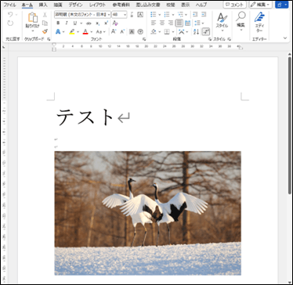Viewport: 293px width, 285px height.
Task: Switch to the ヘルプ tab
Action: click(x=201, y=5)
